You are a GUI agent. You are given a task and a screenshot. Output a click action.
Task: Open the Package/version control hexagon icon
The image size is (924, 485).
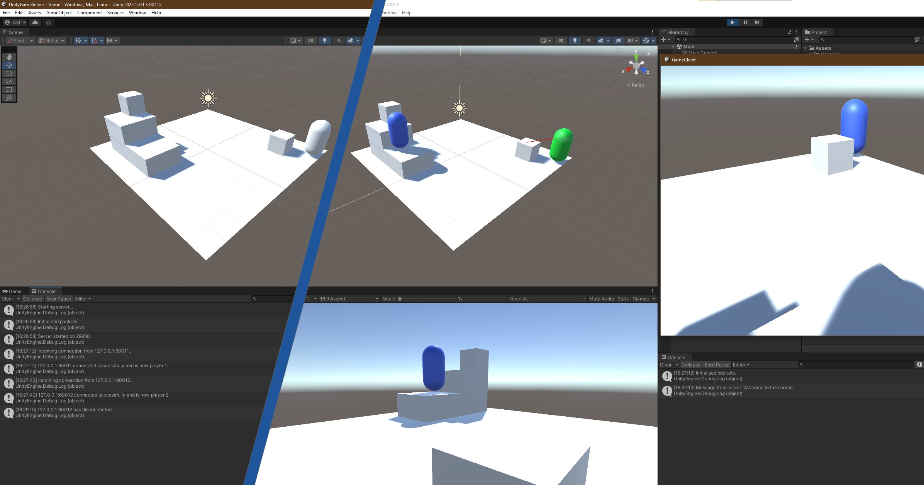(x=49, y=23)
